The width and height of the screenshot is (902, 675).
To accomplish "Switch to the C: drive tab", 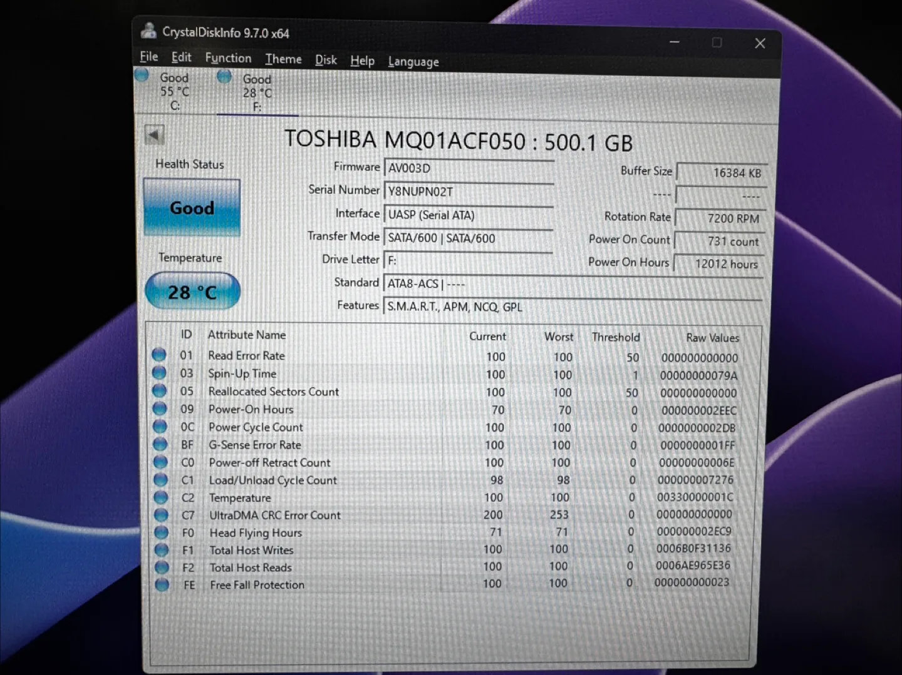I will [x=174, y=91].
